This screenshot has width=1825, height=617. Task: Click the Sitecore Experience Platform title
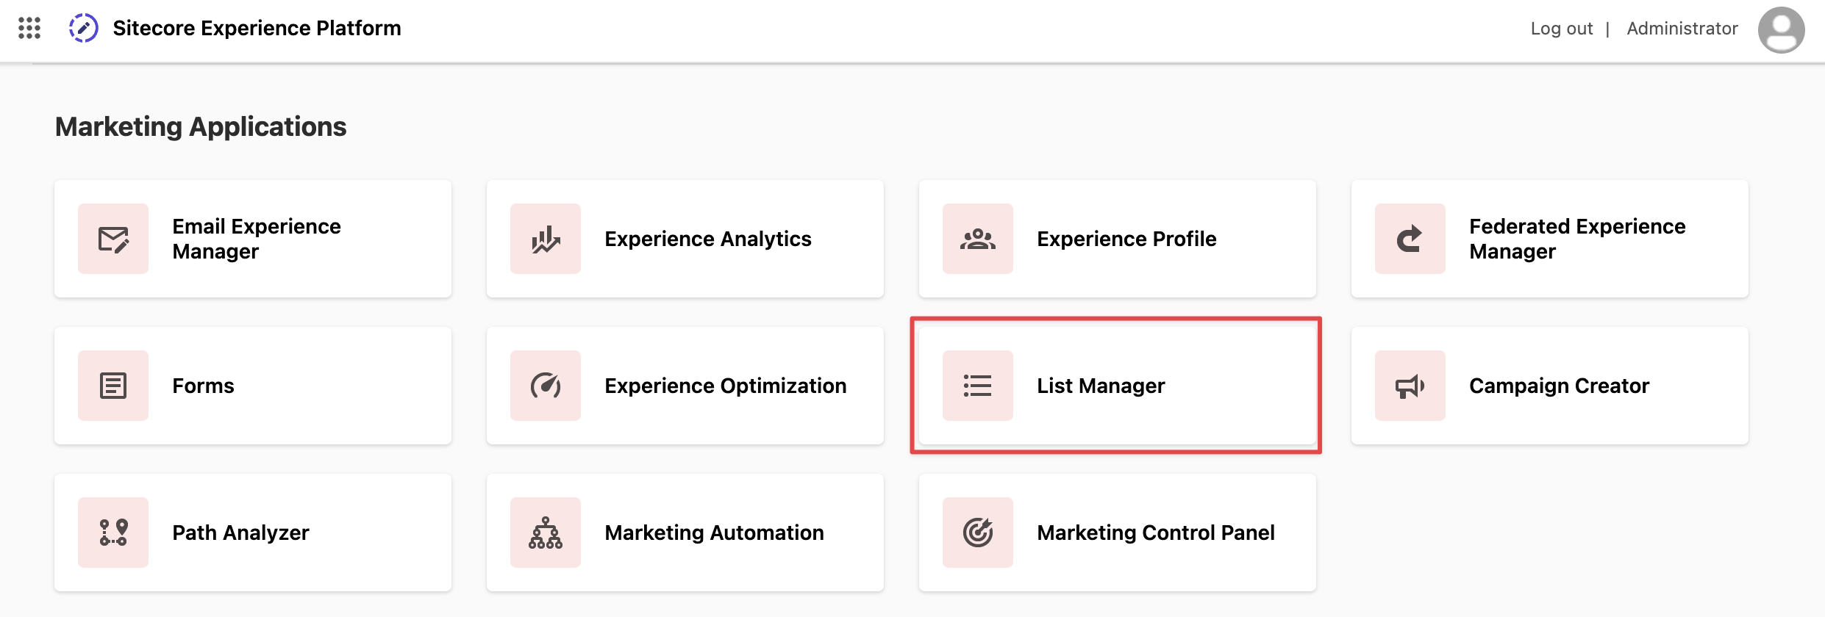tap(257, 28)
